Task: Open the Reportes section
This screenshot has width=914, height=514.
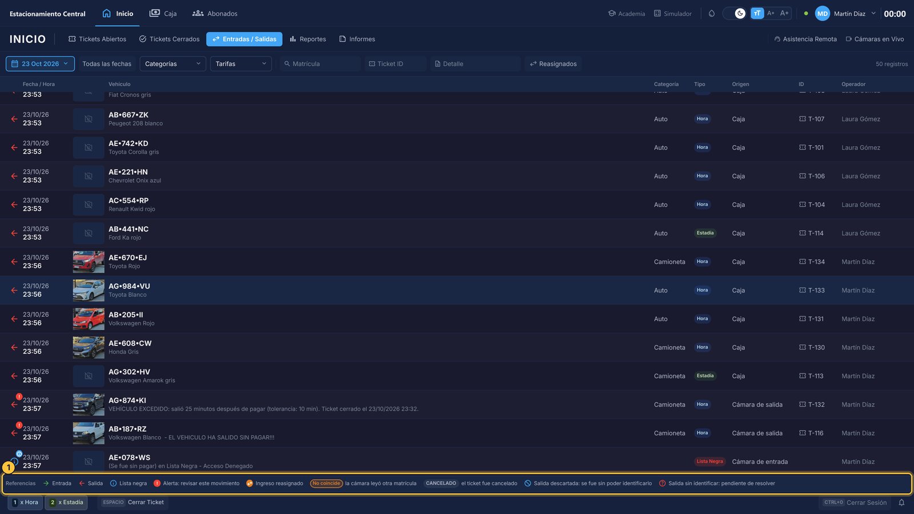Action: click(x=307, y=39)
